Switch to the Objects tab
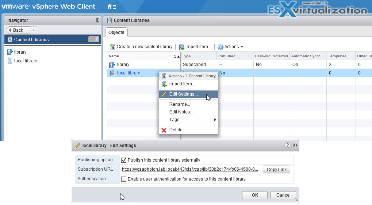Screen dimensions: 372x205 tap(116, 32)
